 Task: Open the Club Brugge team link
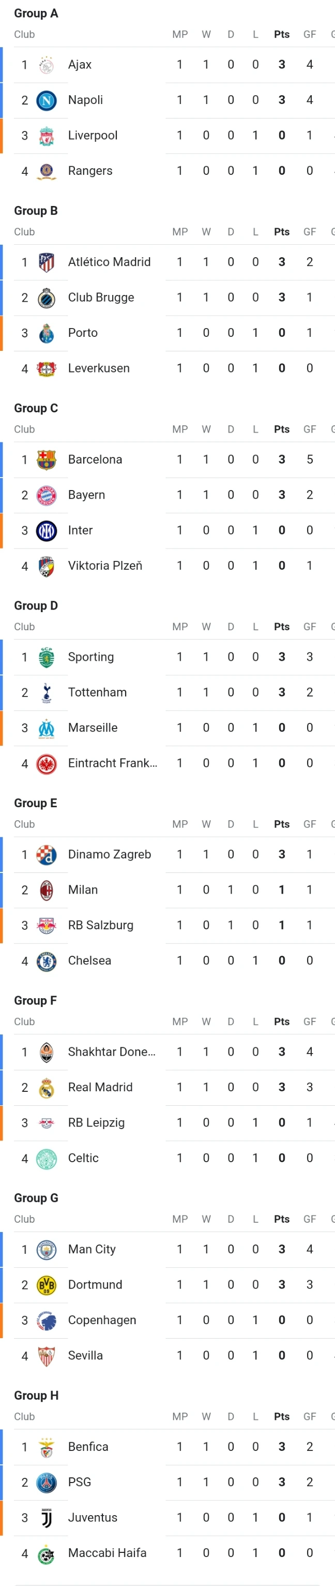(x=101, y=298)
